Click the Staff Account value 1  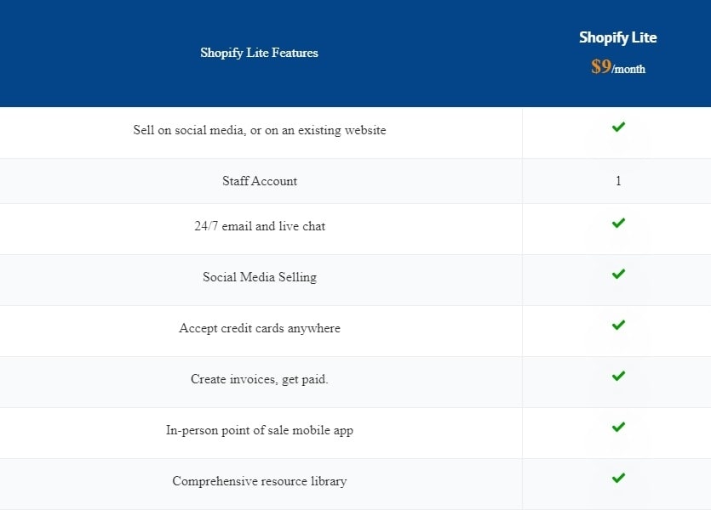click(x=618, y=181)
